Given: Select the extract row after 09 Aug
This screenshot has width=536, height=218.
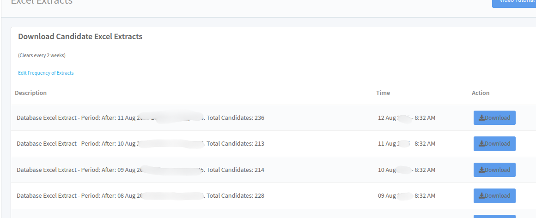Looking at the screenshot, I should pos(274,170).
